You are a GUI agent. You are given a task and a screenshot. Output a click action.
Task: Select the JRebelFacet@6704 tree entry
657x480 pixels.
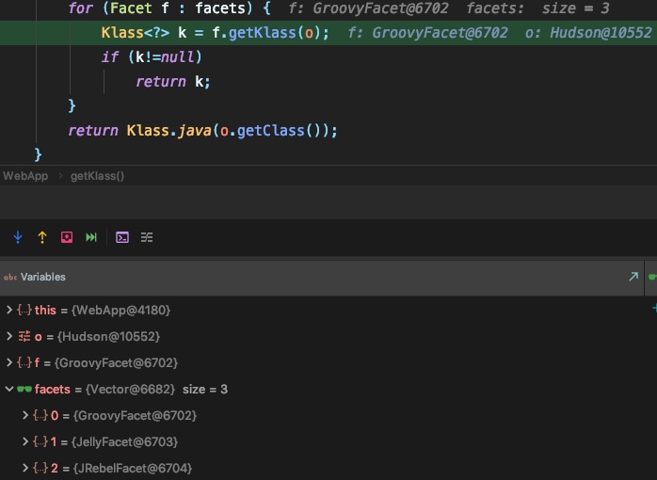132,468
